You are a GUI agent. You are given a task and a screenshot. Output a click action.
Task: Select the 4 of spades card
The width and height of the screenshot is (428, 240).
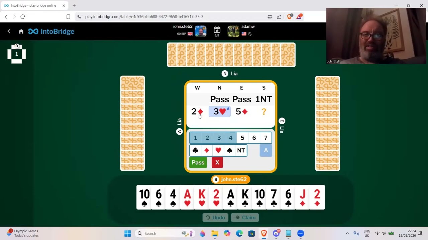coord(173,197)
